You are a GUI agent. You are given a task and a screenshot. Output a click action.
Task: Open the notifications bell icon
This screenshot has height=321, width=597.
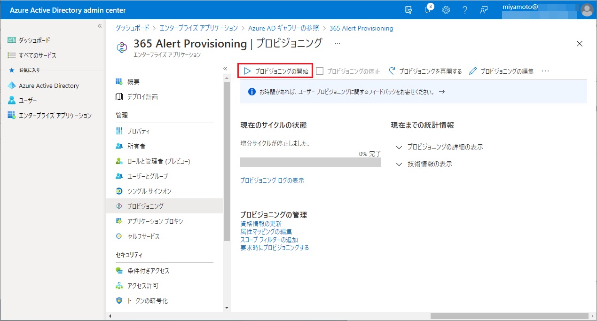427,10
